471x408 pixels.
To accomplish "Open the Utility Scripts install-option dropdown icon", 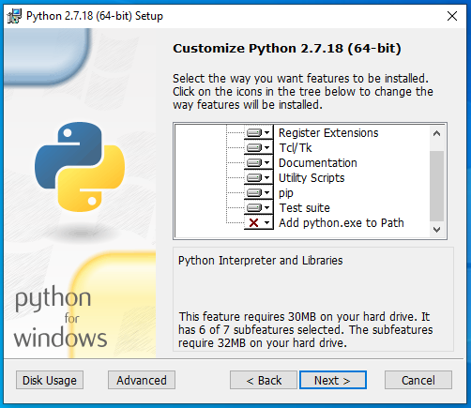I will tap(258, 178).
